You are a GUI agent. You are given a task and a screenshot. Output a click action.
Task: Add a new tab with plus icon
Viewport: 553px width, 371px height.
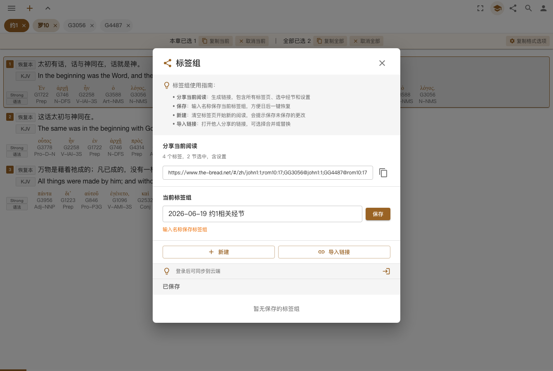30,8
